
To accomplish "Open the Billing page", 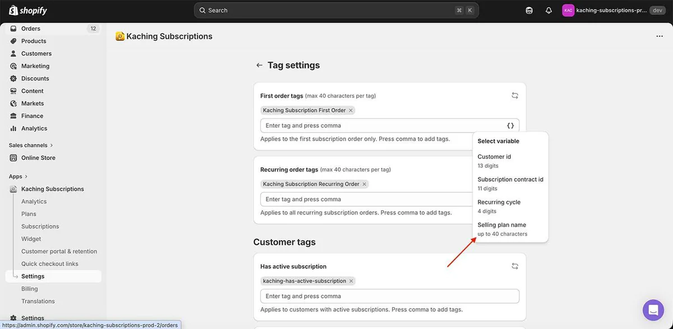I will [29, 289].
